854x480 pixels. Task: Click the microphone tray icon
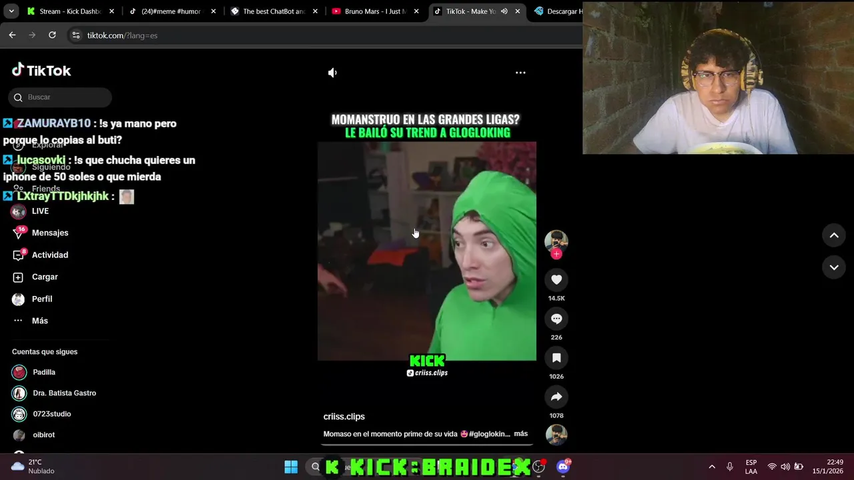pos(730,467)
